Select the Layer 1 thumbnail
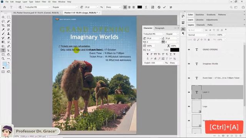 pyautogui.click(x=196, y=92)
